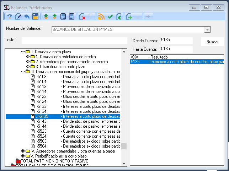Viewport: 229px width, 171px height.
Task: Click the document with green plus icon
Action: point(129,16)
